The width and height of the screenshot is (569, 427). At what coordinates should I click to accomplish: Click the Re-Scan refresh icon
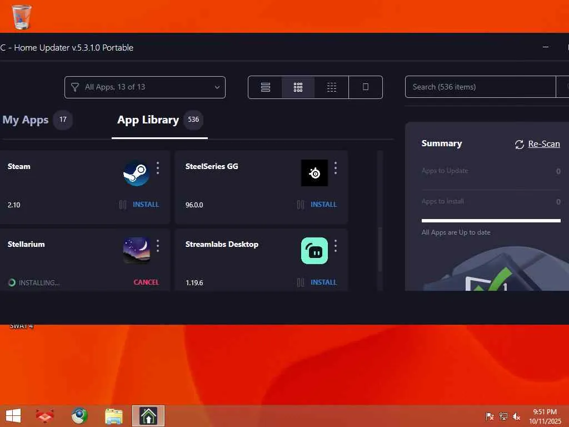tap(520, 144)
